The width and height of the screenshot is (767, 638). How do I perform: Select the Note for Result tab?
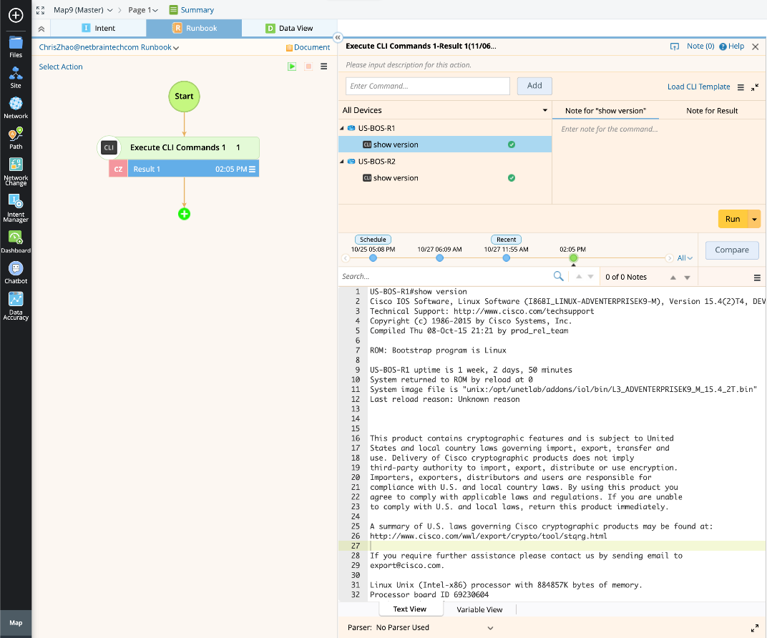click(712, 111)
